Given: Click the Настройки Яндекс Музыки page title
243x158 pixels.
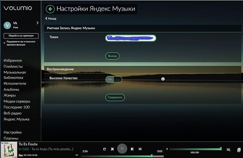Looking at the screenshot, I should (96, 9).
